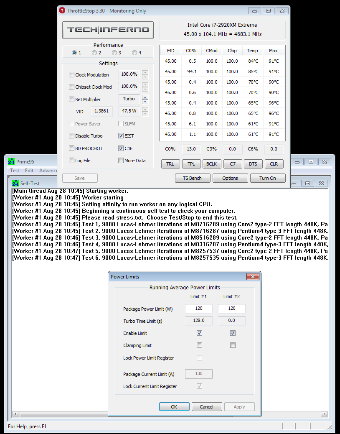Viewport: 340px width, 434px height.
Task: Open the TPL power limits button
Action: pos(191,164)
